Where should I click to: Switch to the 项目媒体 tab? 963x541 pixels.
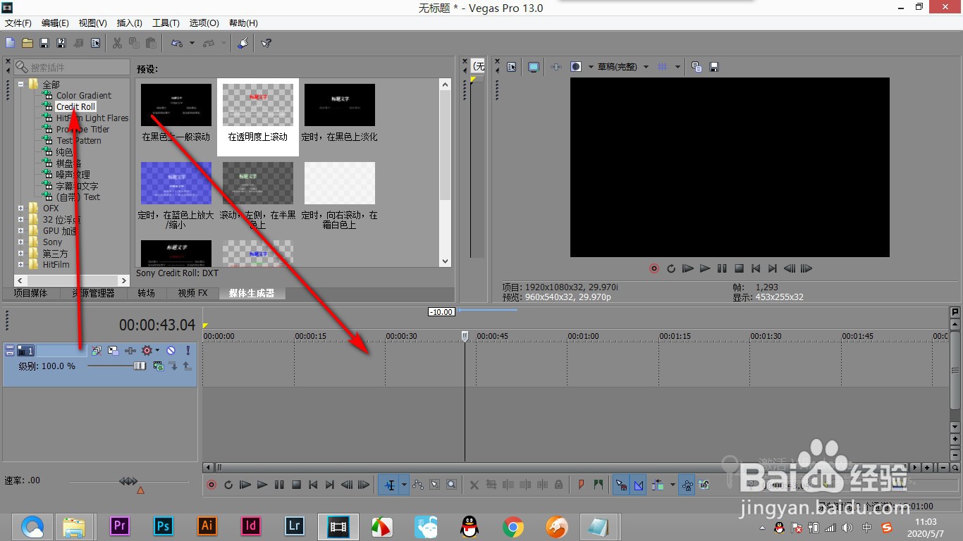[x=30, y=294]
